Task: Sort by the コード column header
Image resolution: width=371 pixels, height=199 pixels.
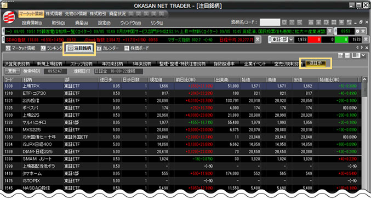Action: click(13, 79)
